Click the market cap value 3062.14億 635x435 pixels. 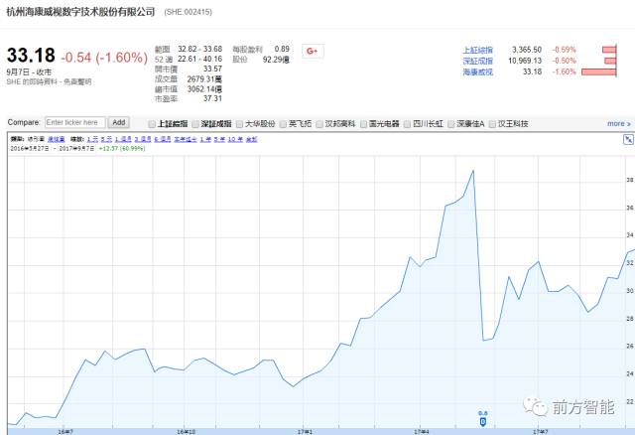[x=204, y=88]
